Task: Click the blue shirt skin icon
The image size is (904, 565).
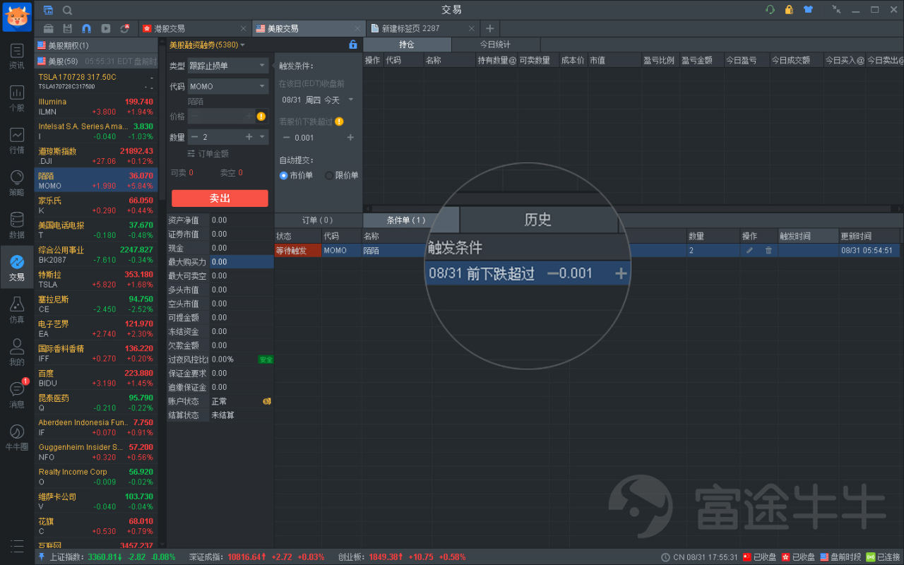Action: point(808,10)
